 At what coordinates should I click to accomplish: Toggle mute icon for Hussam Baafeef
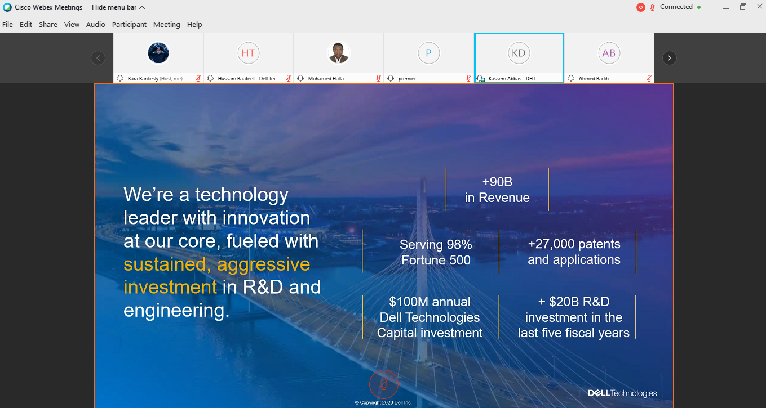[288, 78]
